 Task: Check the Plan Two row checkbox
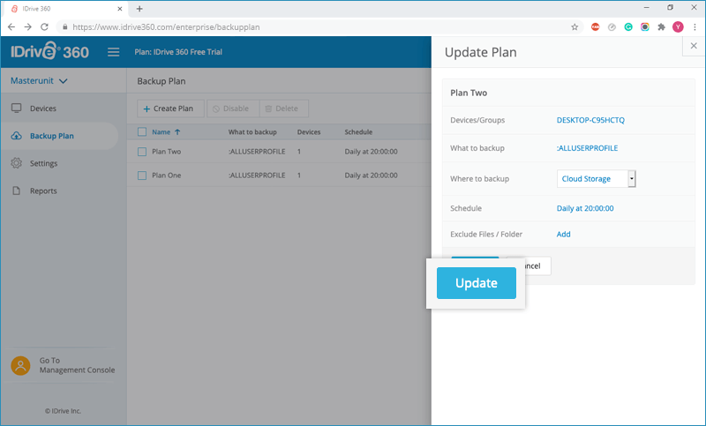(x=142, y=152)
